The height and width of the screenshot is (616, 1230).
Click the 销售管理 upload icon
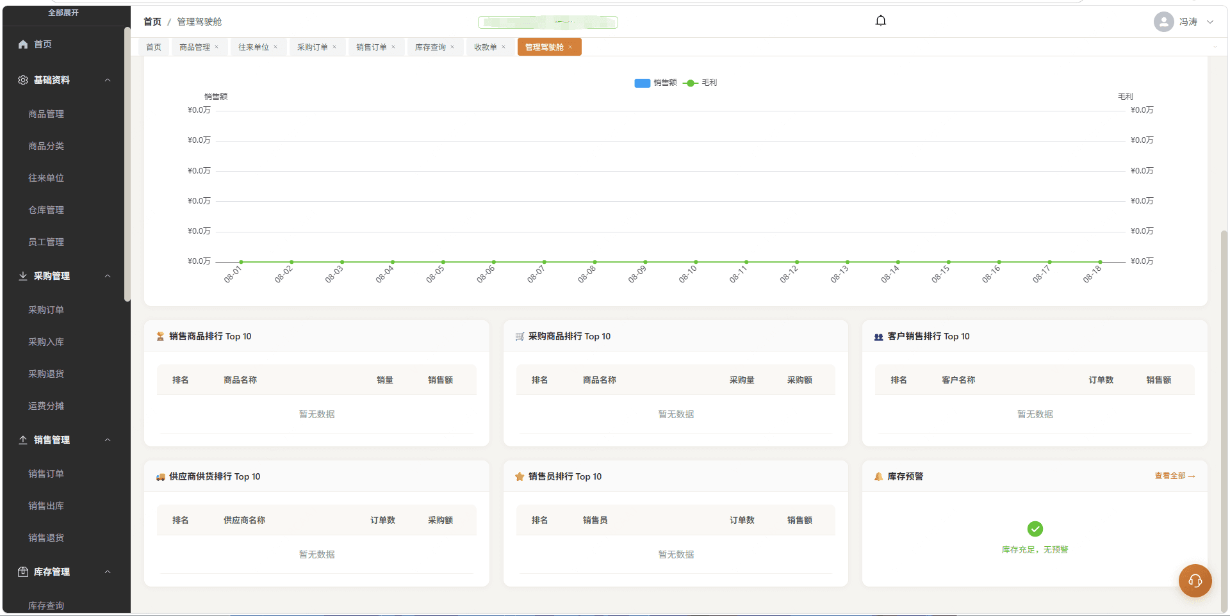pyautogui.click(x=23, y=440)
